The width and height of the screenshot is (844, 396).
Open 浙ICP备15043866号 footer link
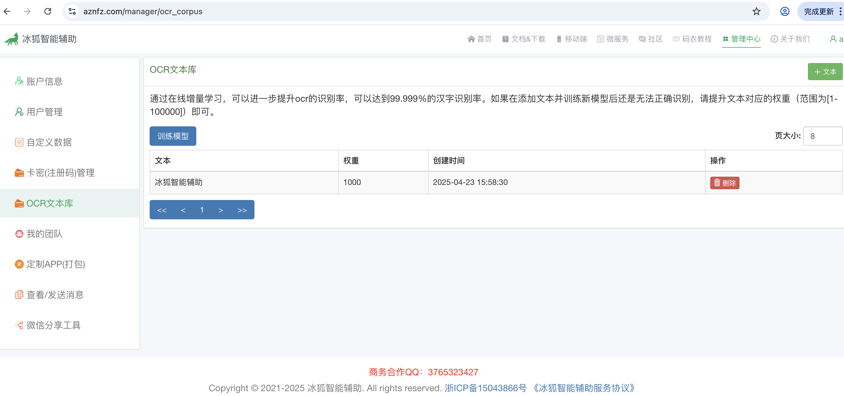485,388
